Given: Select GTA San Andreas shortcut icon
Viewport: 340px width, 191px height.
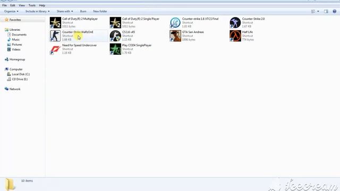Looking at the screenshot, I should tap(175, 36).
